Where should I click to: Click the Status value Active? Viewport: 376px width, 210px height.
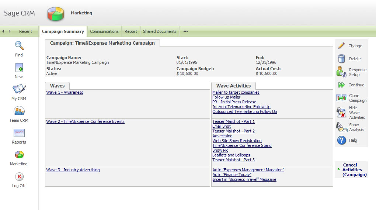[52, 73]
